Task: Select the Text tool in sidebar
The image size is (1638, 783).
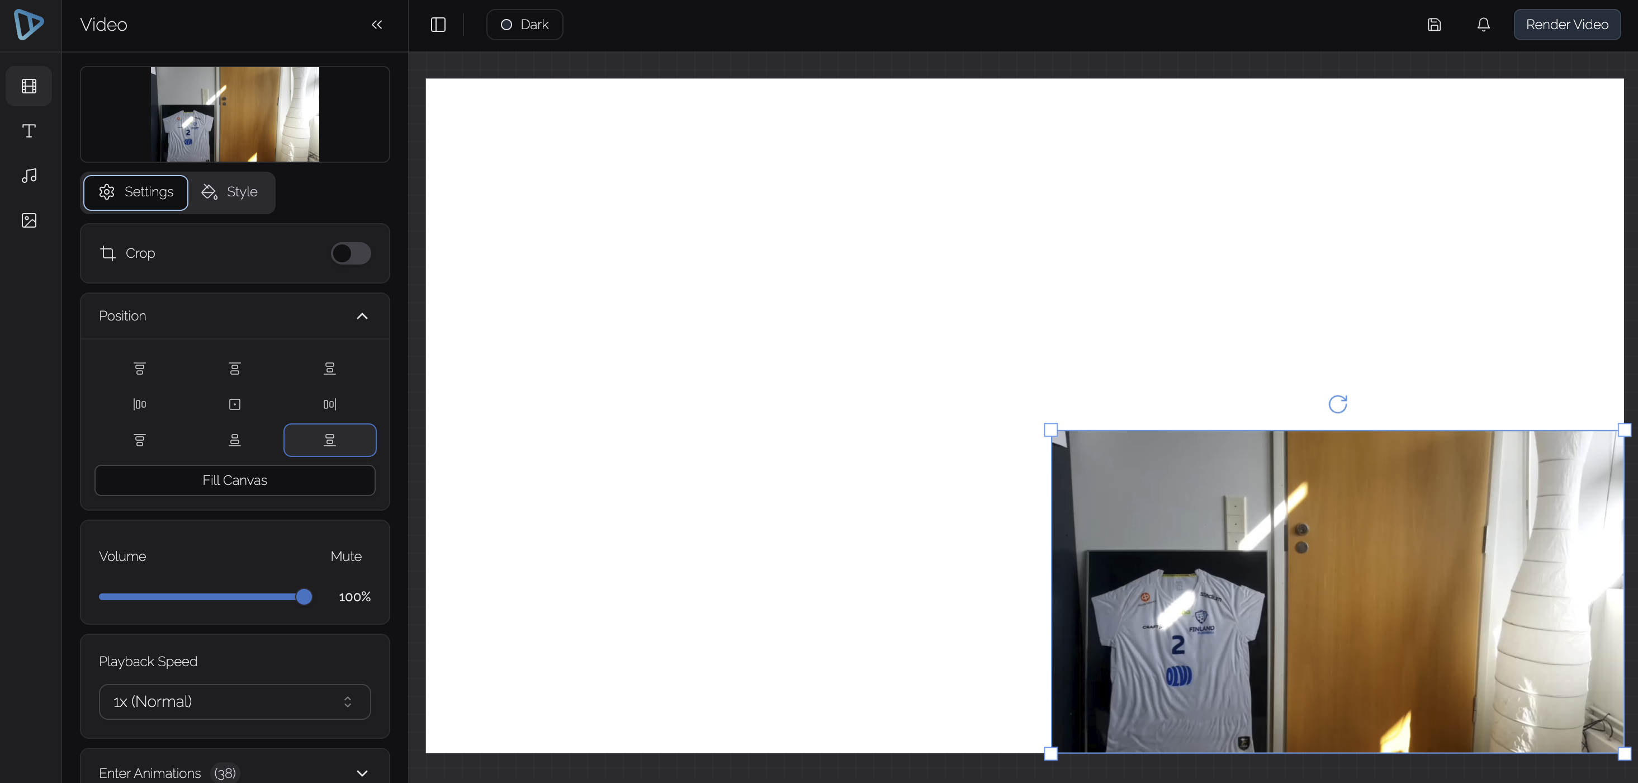Action: click(29, 131)
